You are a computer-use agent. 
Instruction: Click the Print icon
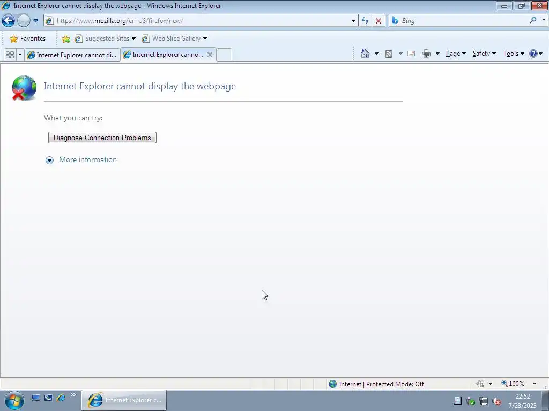426,54
